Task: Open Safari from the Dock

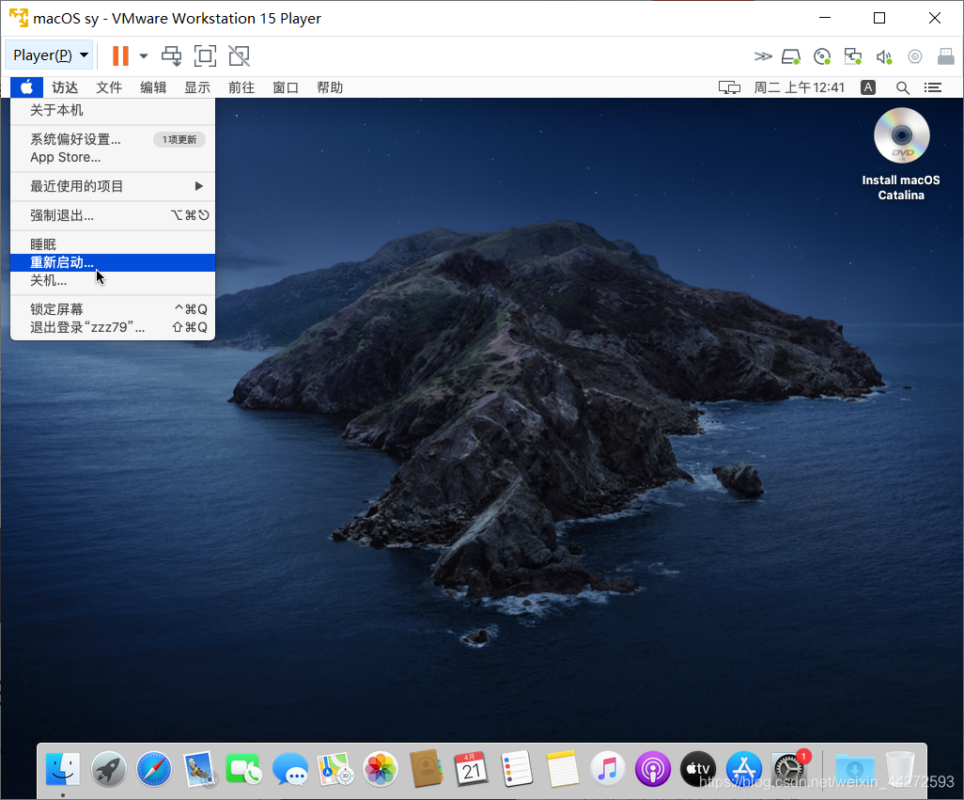Action: (x=154, y=769)
